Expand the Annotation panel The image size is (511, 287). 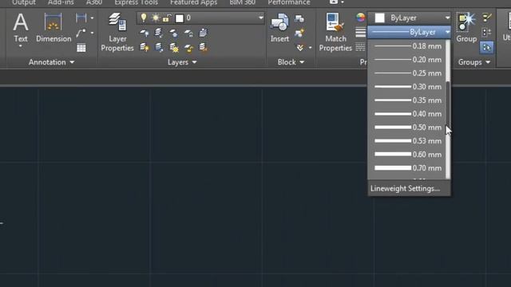click(x=51, y=62)
